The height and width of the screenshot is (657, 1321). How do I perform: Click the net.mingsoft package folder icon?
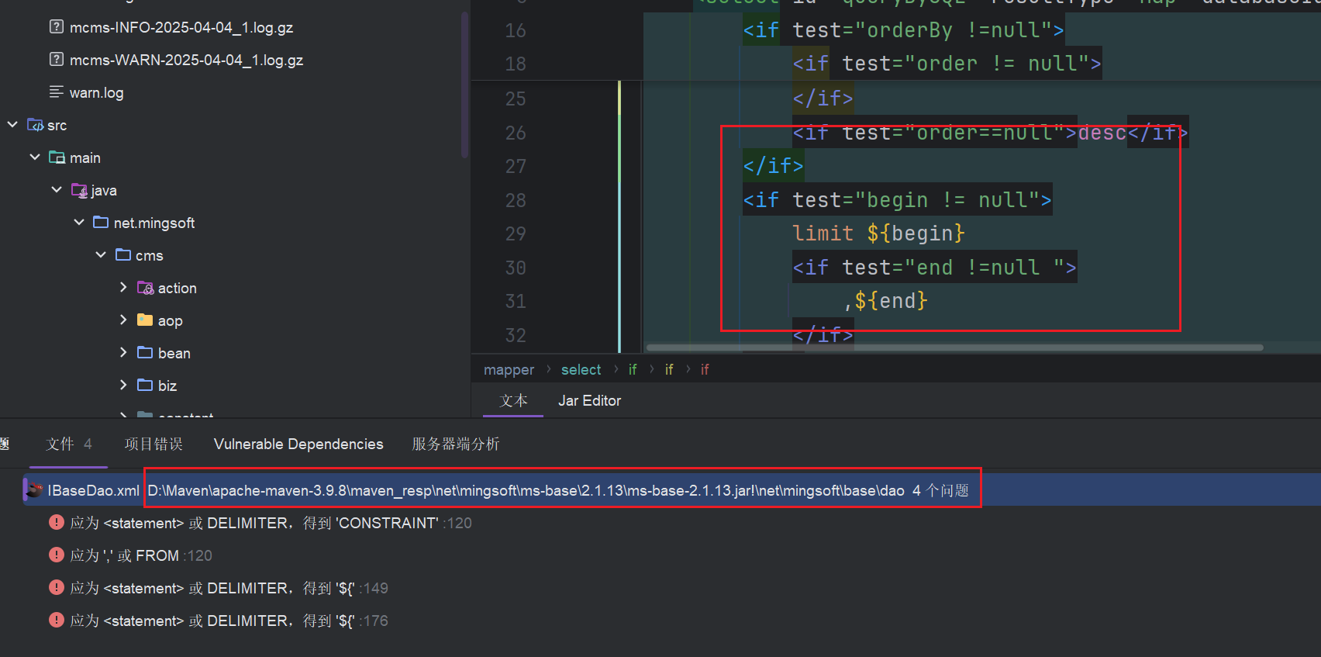(x=101, y=223)
